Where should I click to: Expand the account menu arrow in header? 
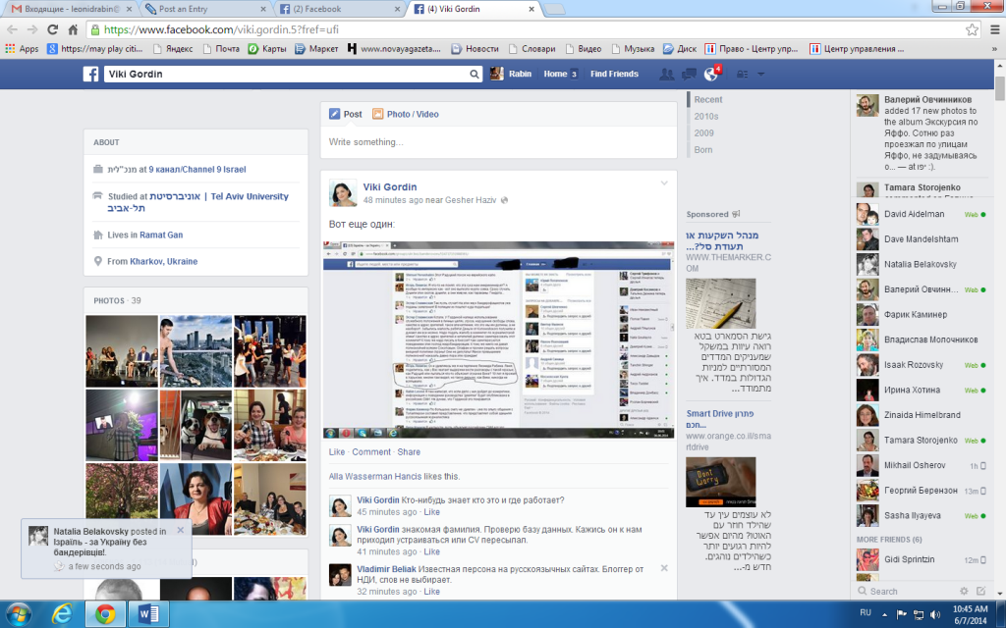coord(761,75)
